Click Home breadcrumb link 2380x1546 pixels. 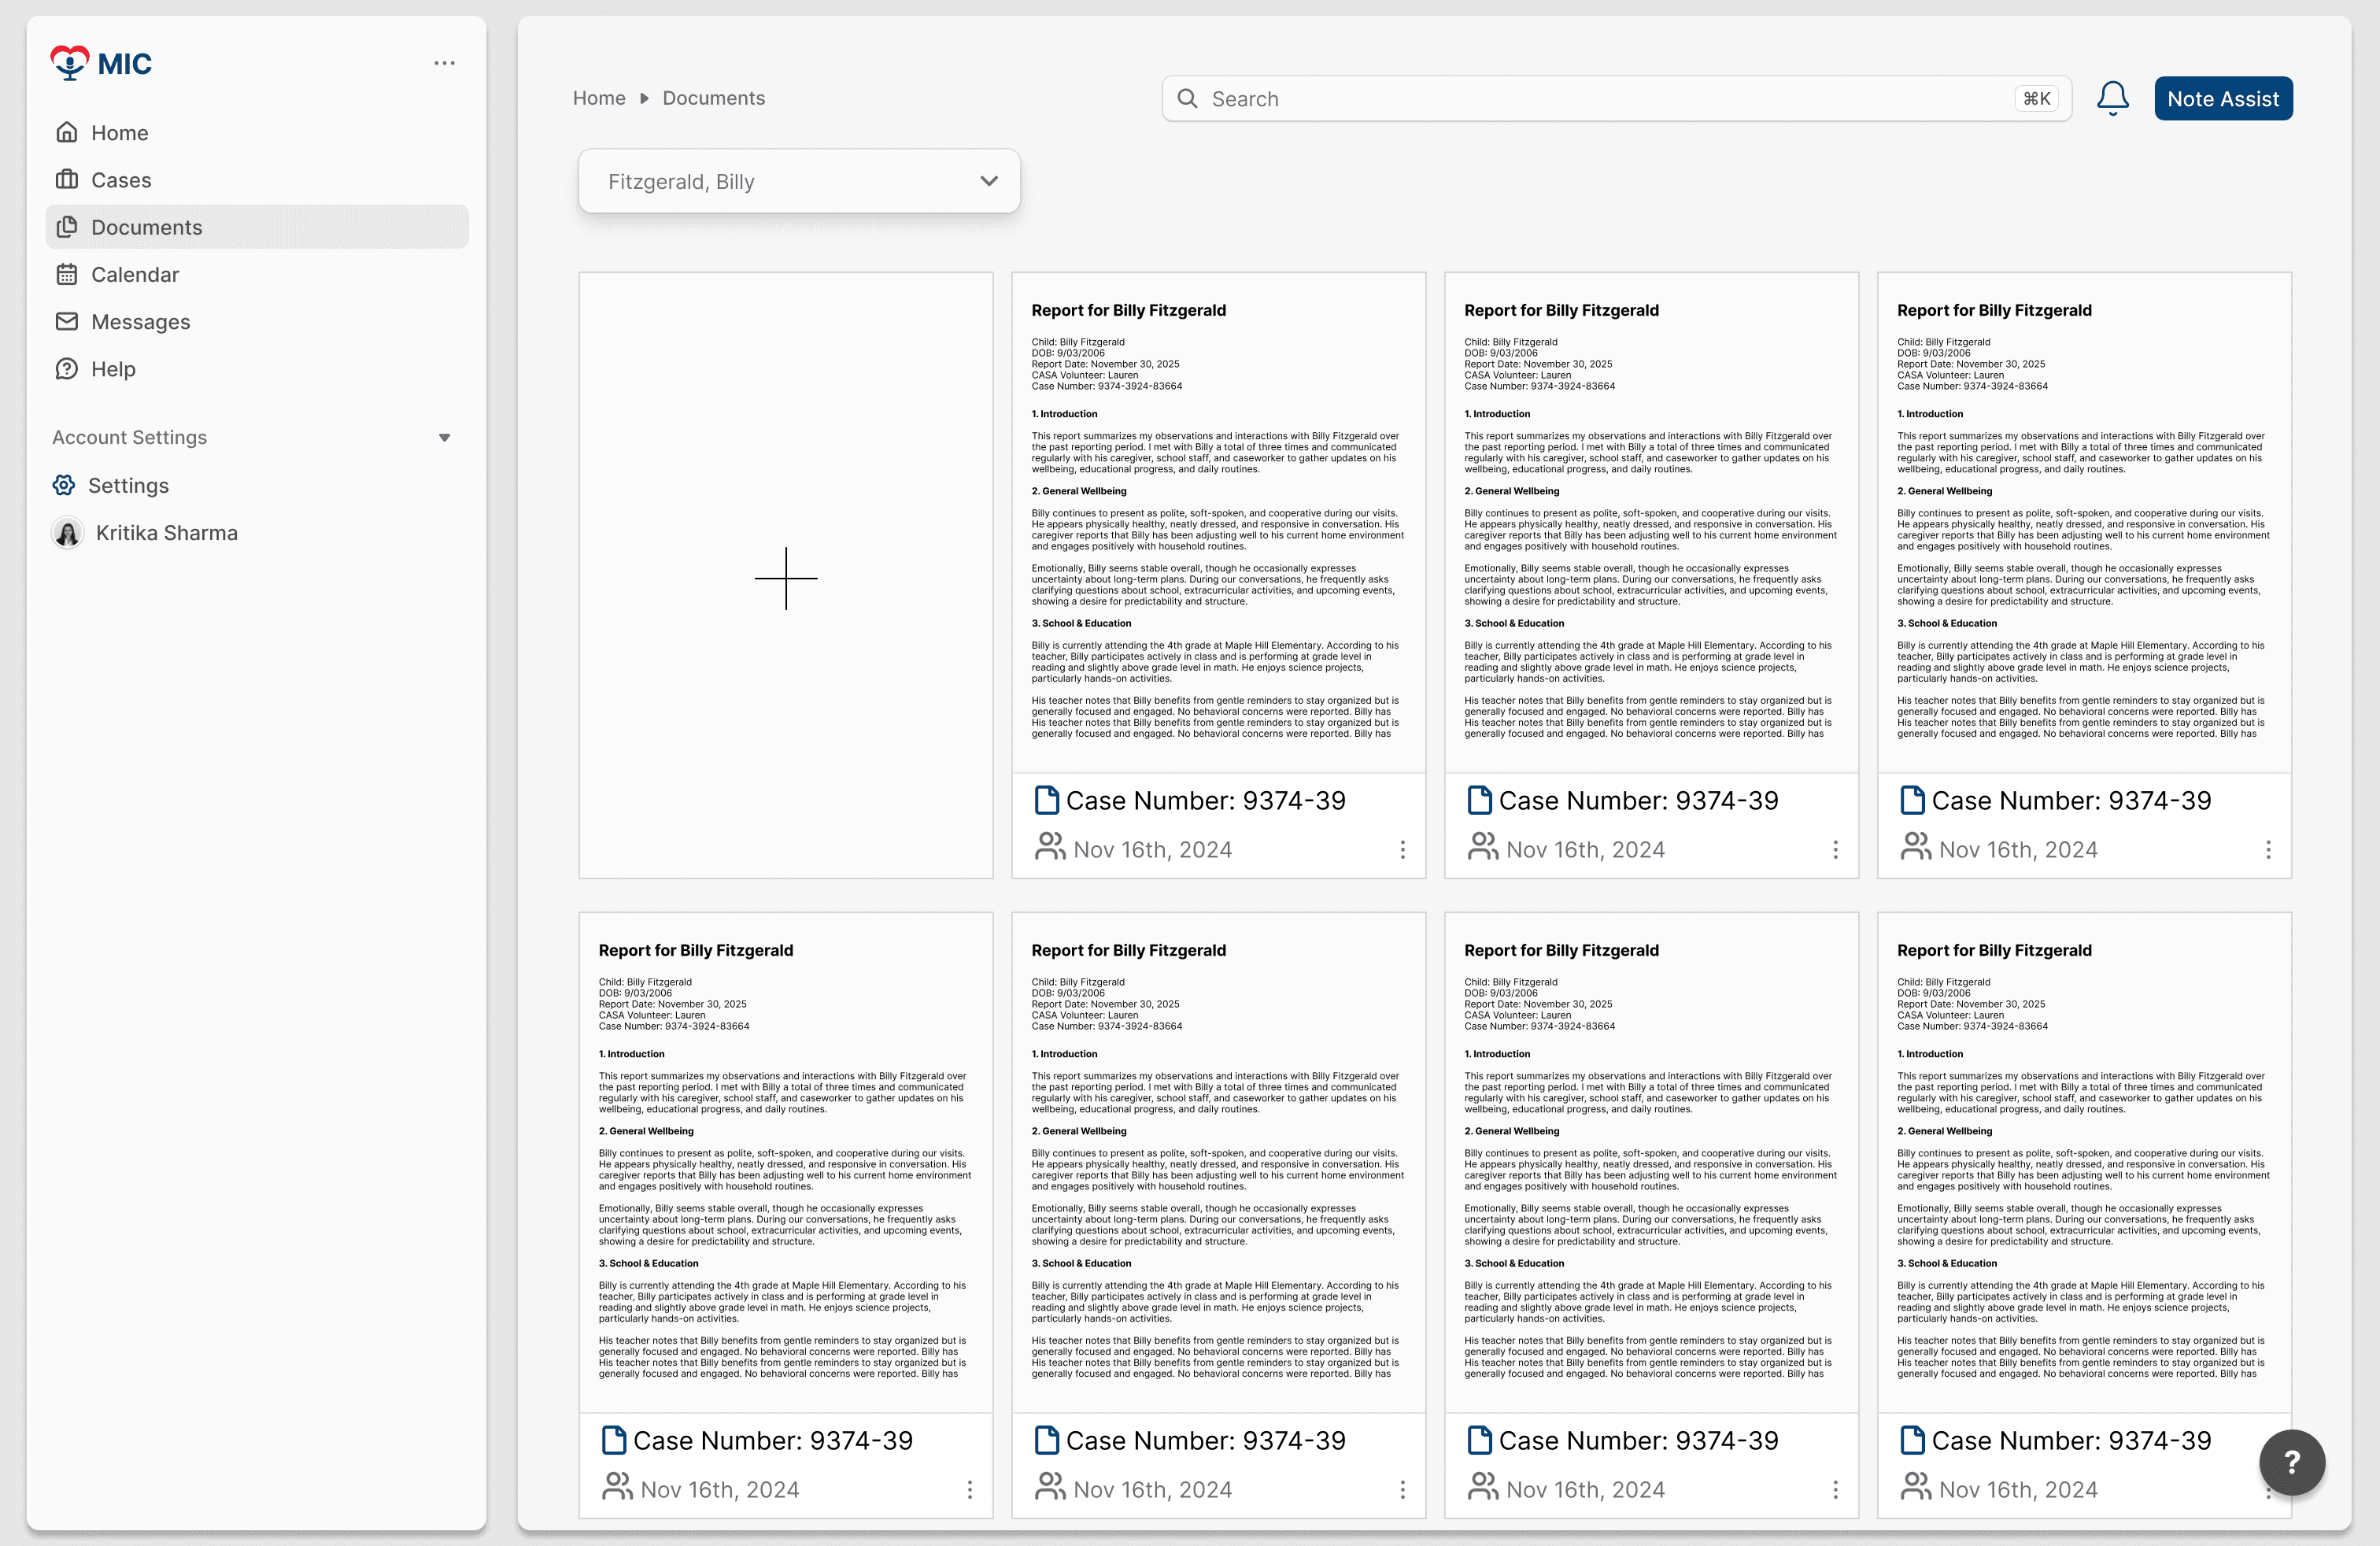(x=598, y=98)
